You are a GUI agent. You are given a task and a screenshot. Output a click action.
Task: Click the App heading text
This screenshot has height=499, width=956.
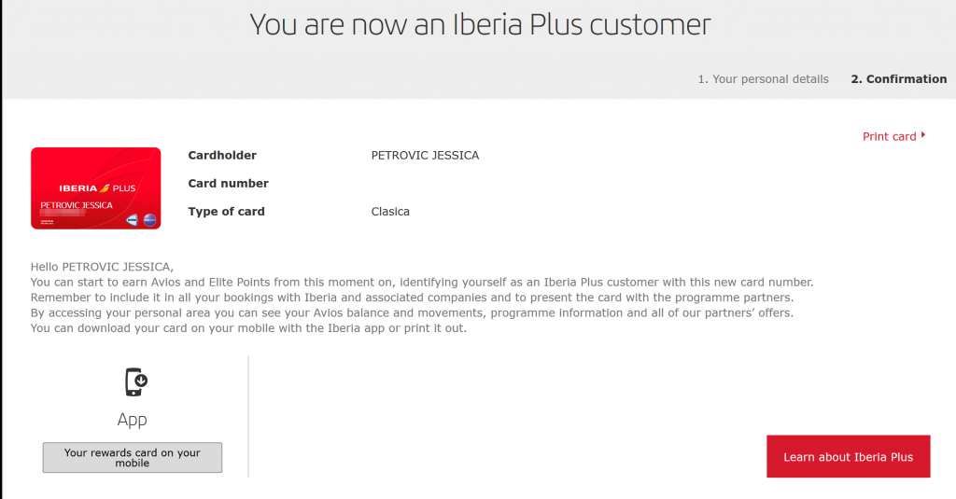point(133,420)
